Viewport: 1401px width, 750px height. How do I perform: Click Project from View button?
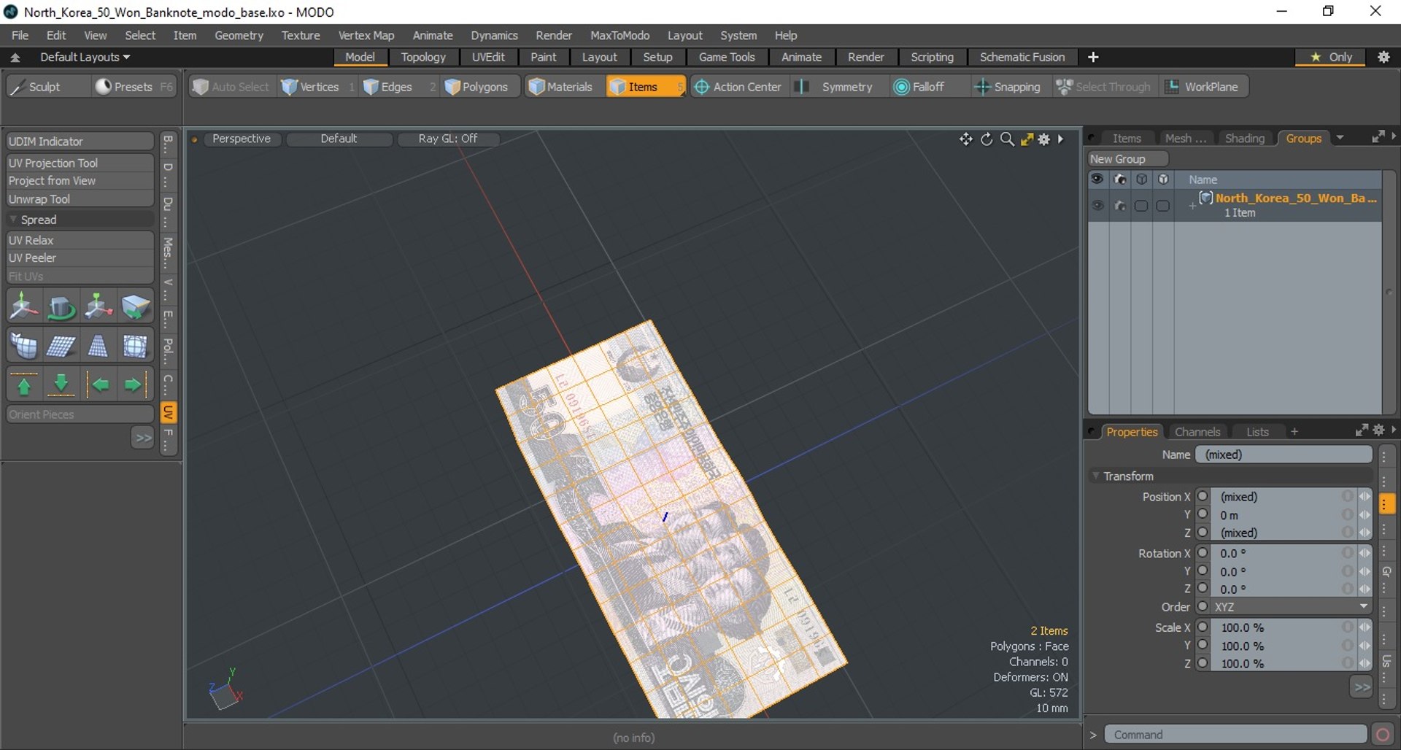pos(80,181)
